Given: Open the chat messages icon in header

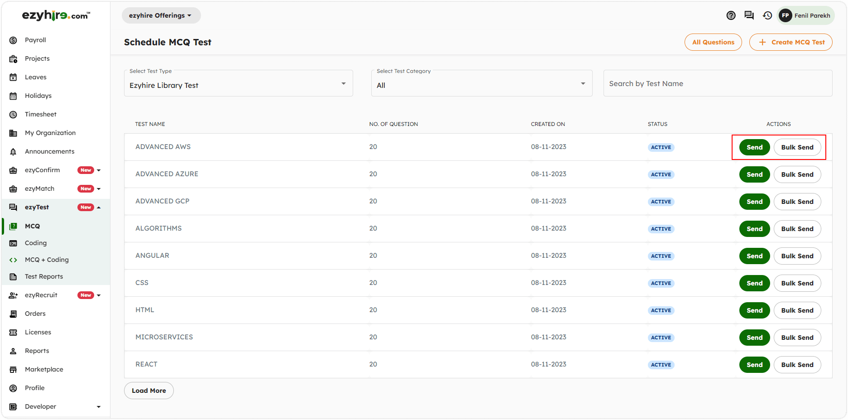Looking at the screenshot, I should pos(749,15).
